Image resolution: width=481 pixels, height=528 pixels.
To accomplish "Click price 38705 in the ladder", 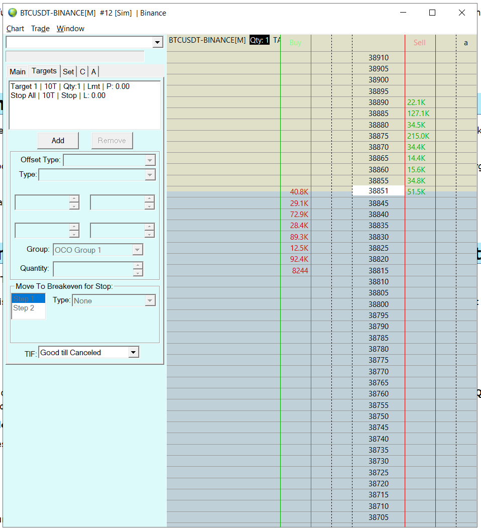I will click(379, 517).
